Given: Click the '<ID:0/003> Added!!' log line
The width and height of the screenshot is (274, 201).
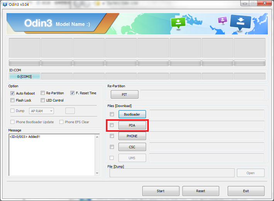Looking at the screenshot, I should click(x=25, y=137).
